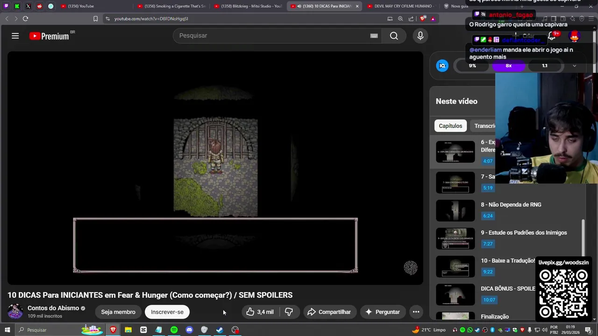Image resolution: width=598 pixels, height=336 pixels.
Task: Like the video with 3,4 mil button
Action: (x=261, y=312)
